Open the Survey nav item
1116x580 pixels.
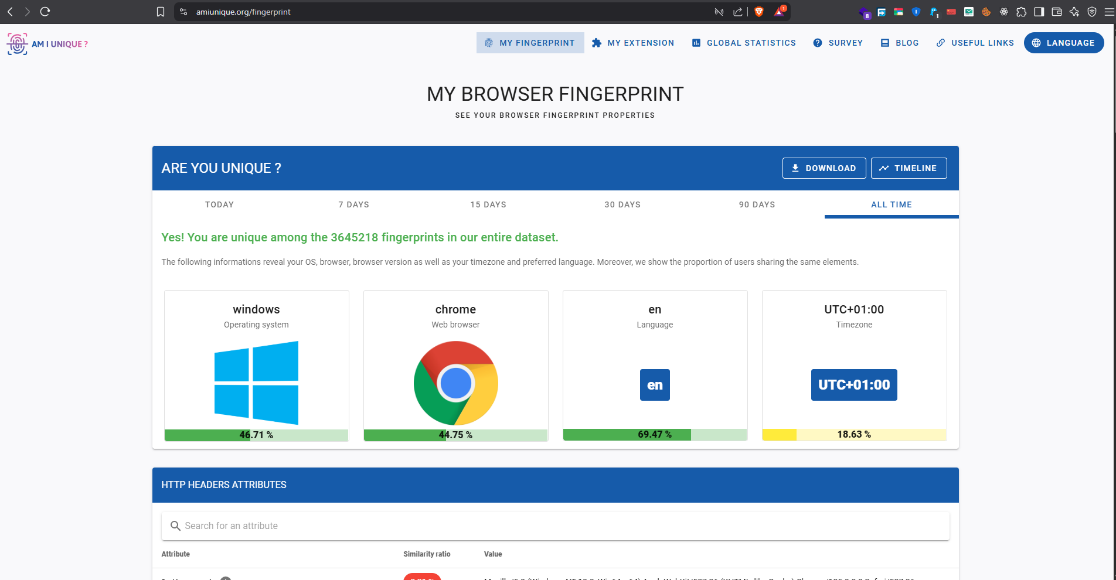point(838,43)
